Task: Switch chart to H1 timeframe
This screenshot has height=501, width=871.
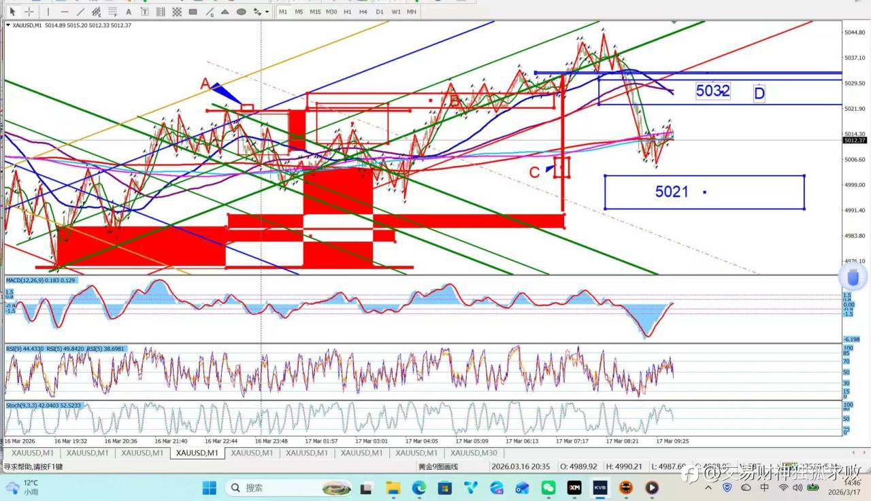Action: (x=348, y=12)
